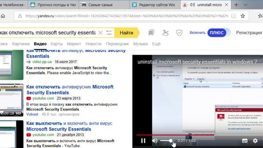Open the vidoz.pp.ua source link
This screenshot has width=263, height=148.
(42, 62)
